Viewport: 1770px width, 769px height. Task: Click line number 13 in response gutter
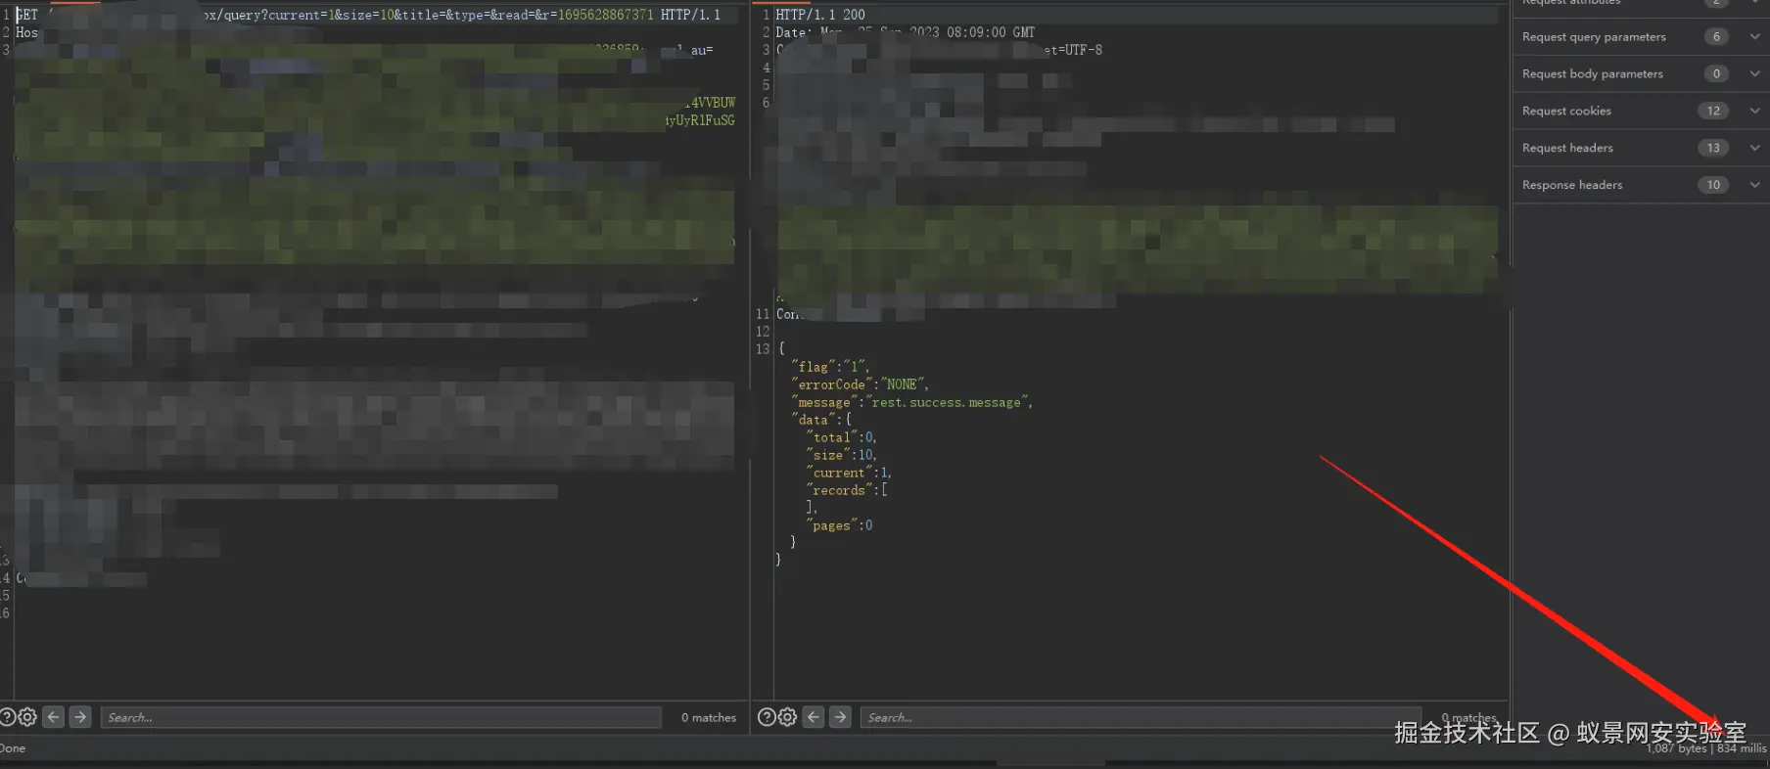[x=763, y=349]
